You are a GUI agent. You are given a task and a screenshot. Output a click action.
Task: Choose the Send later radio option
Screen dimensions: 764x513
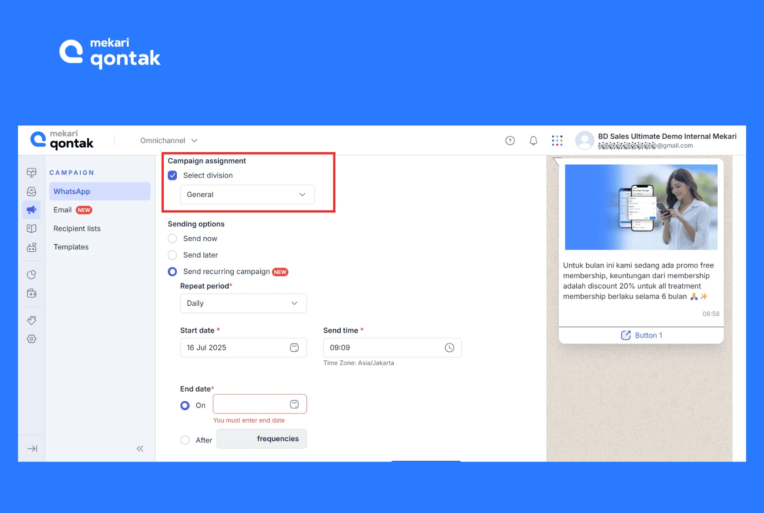(172, 255)
